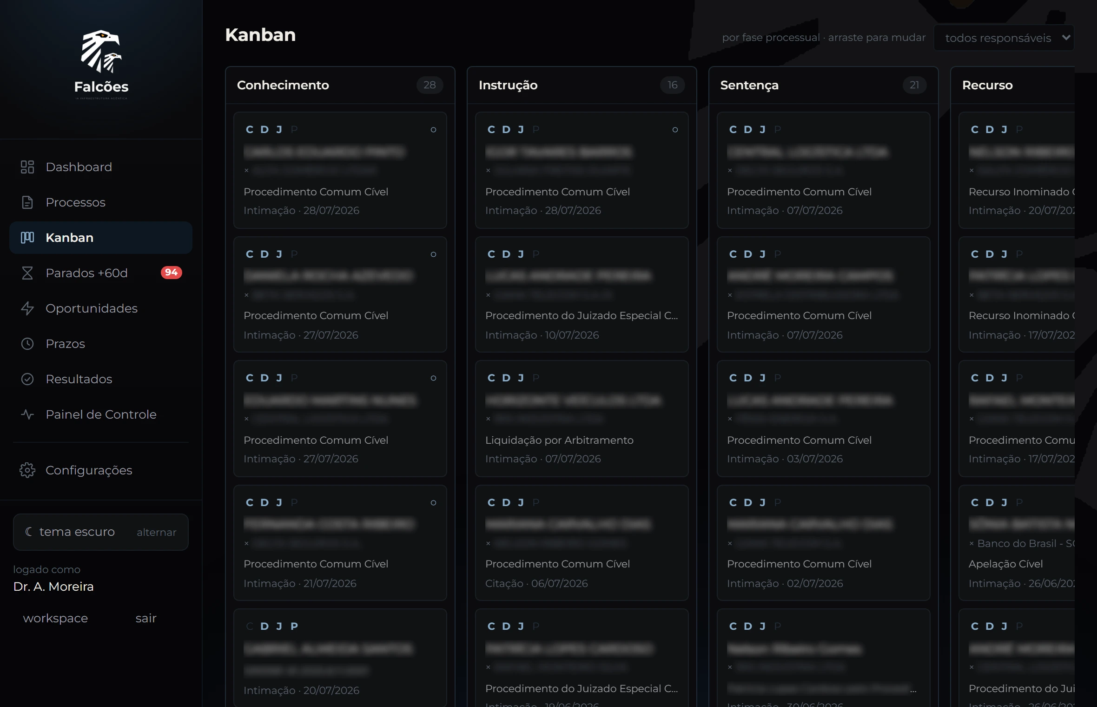
Task: Click the red 94 badge
Action: [171, 273]
